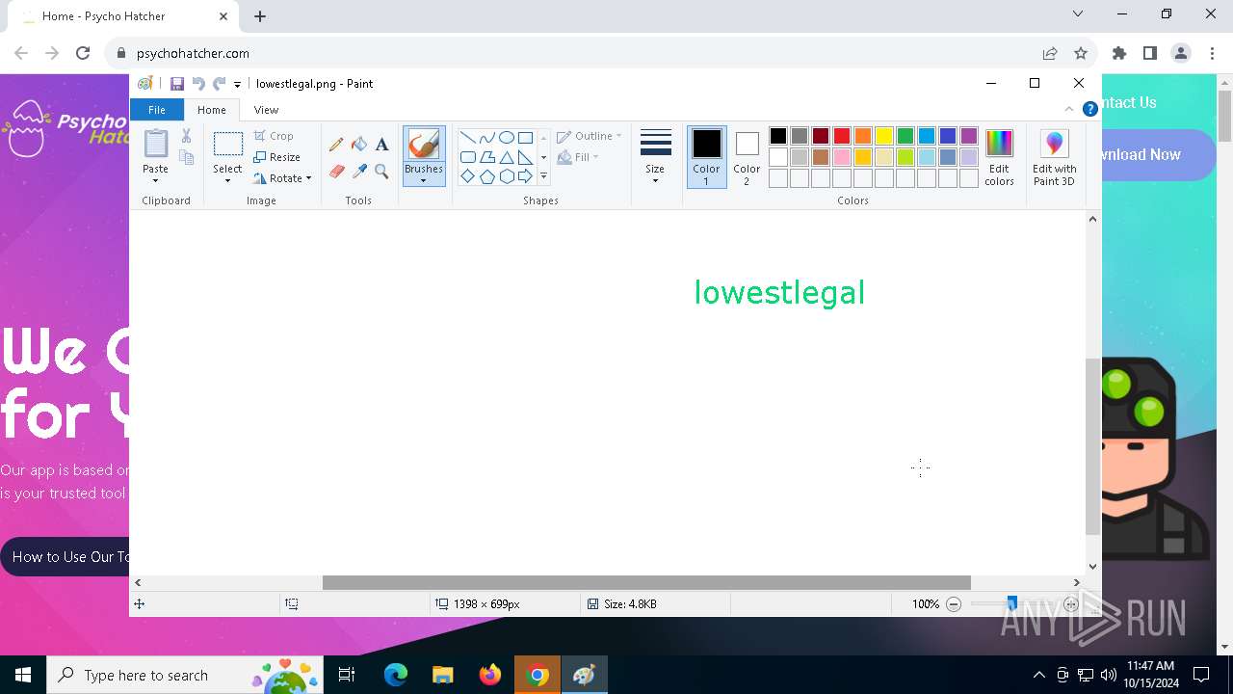
Task: Open the shape Fill dropdown
Action: (578, 157)
